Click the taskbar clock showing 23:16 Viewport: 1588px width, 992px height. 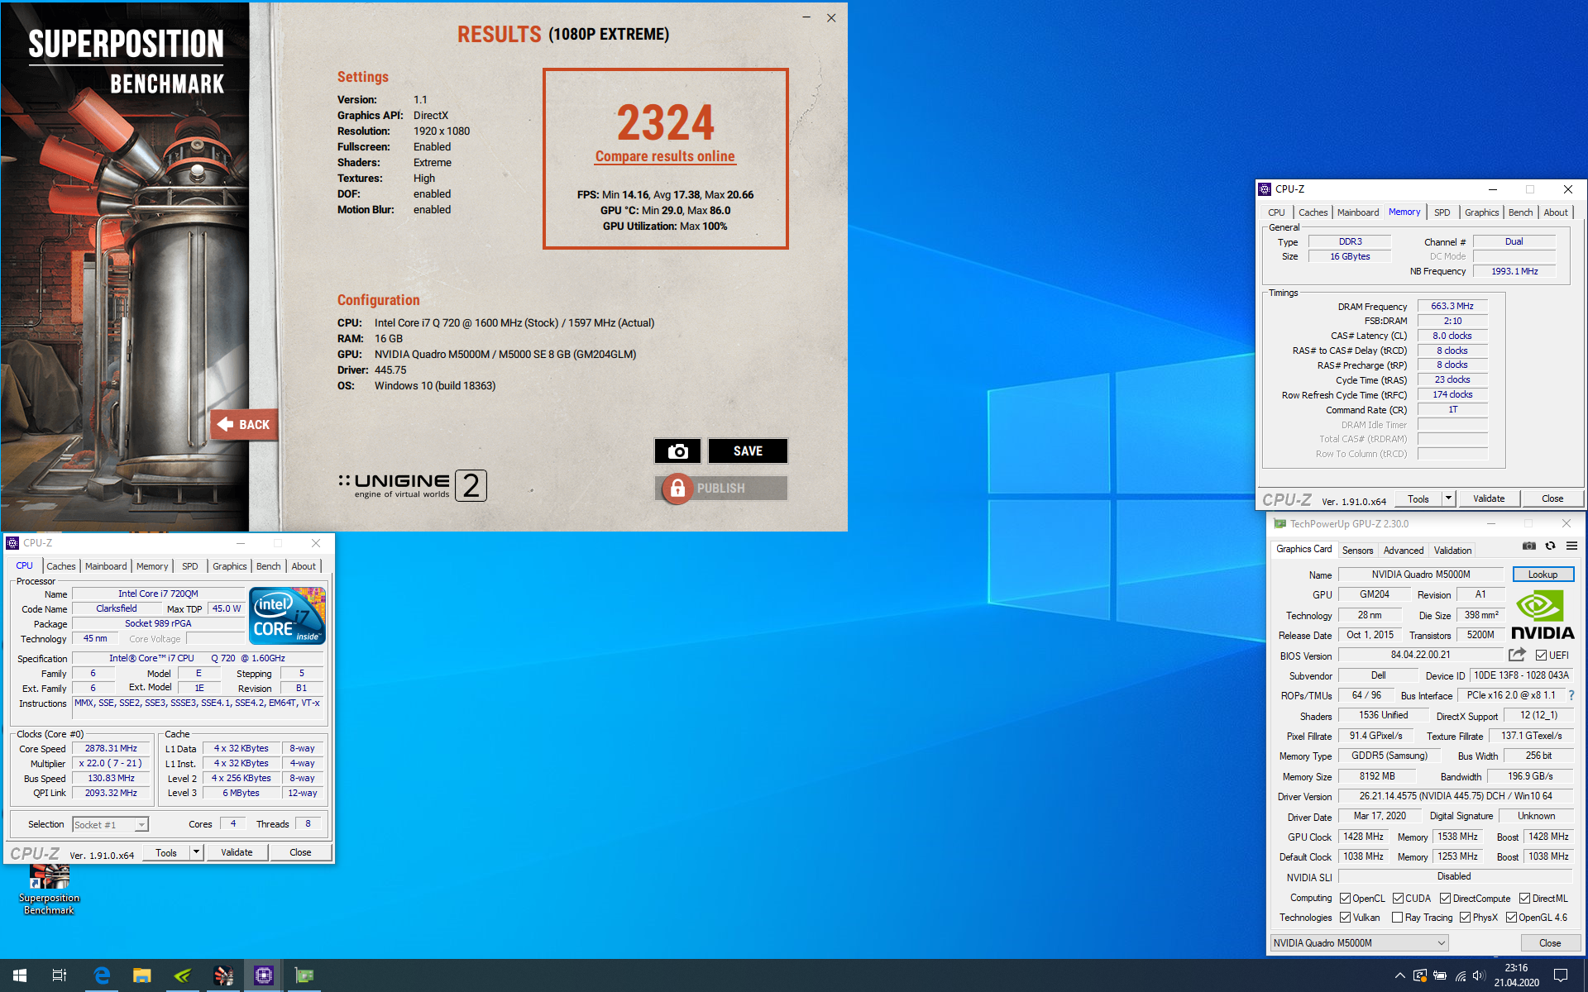click(1516, 975)
